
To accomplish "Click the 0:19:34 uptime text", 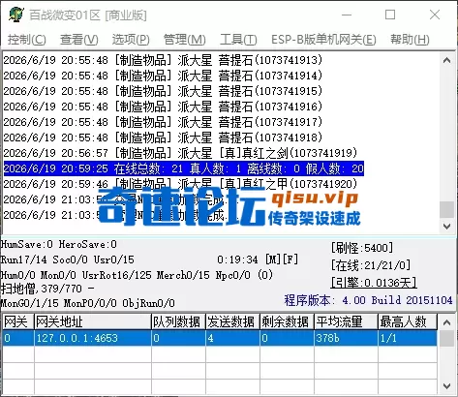I will (x=237, y=260).
